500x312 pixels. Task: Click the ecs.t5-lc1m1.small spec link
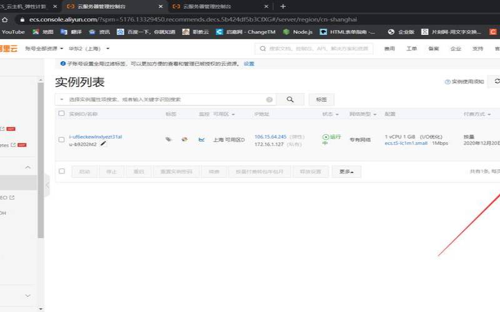tap(406, 144)
